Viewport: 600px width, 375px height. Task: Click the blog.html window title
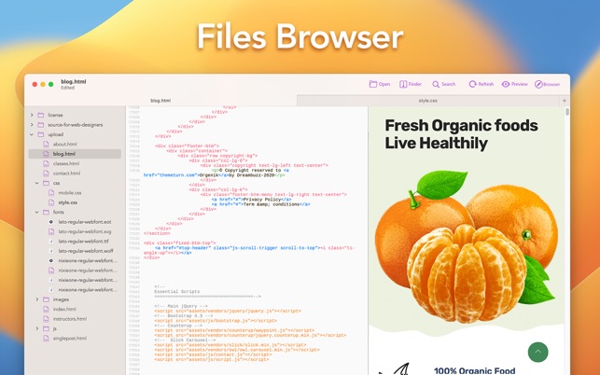pos(74,81)
